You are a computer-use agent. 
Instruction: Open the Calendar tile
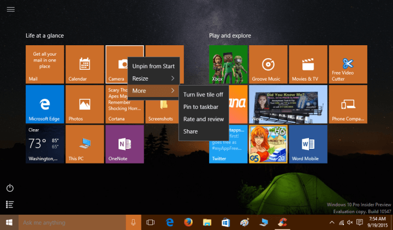click(x=85, y=64)
